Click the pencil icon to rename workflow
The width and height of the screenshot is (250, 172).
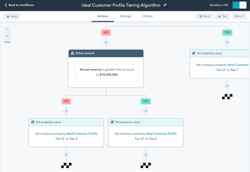165,5
